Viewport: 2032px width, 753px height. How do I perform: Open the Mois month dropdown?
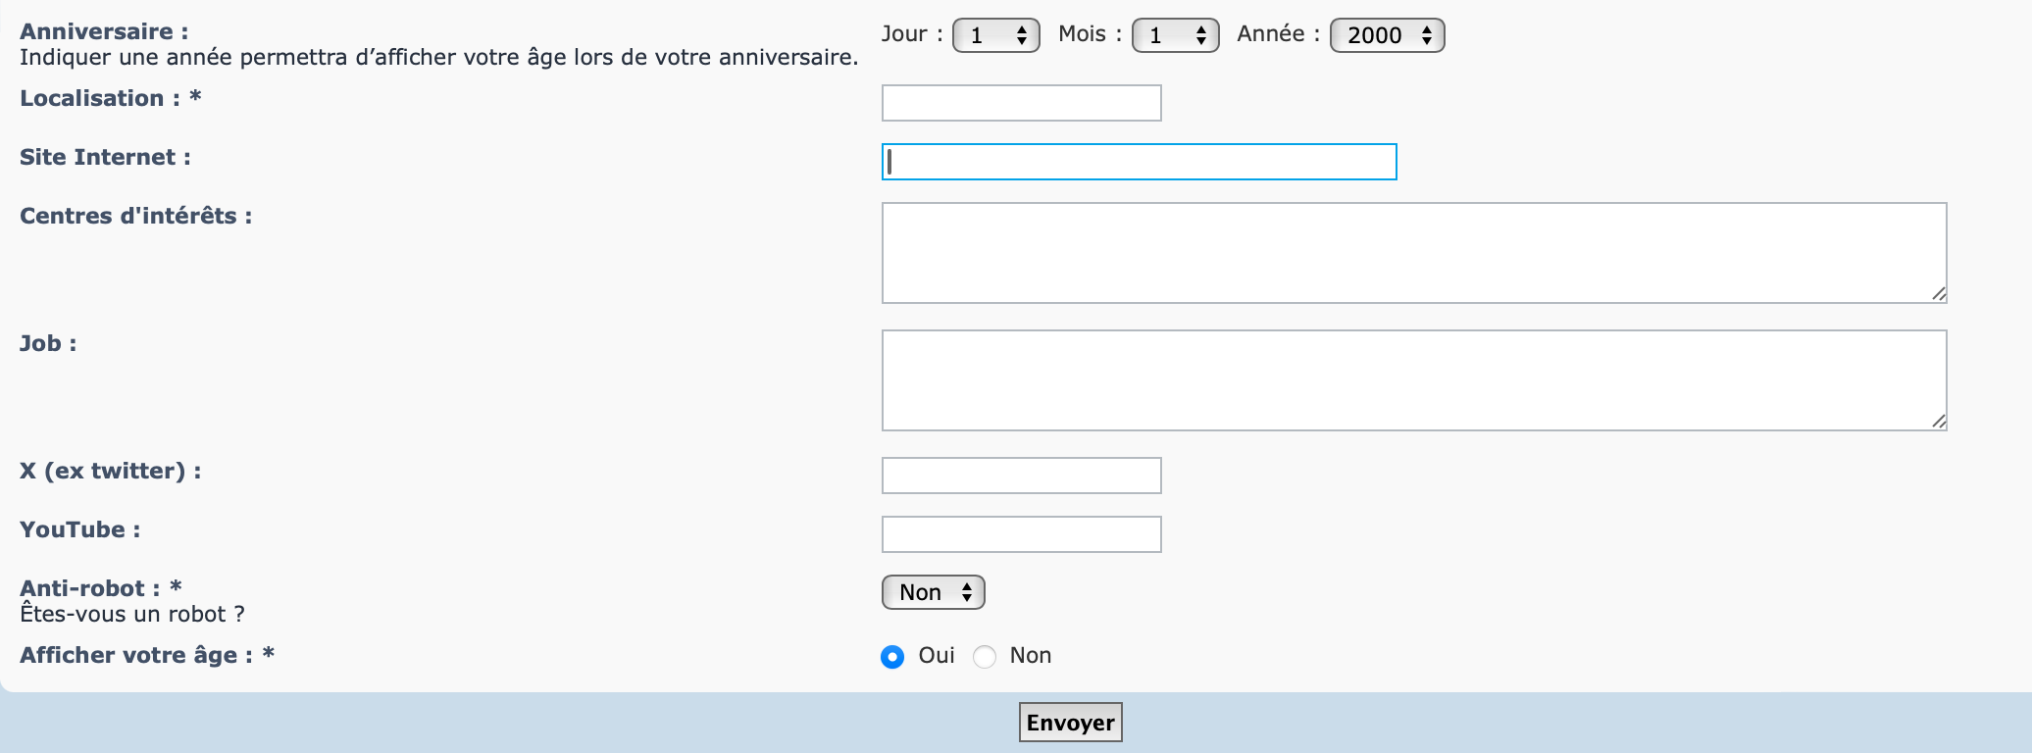[1175, 35]
